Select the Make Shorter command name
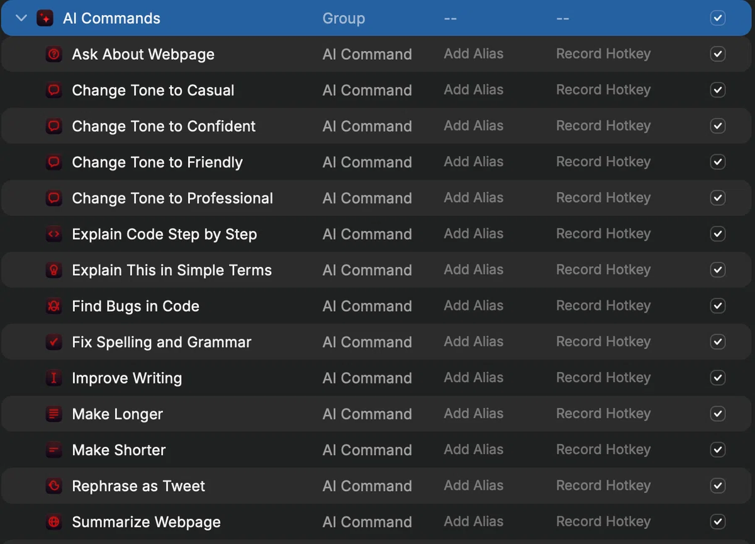Screen dimensions: 755x544 point(119,450)
